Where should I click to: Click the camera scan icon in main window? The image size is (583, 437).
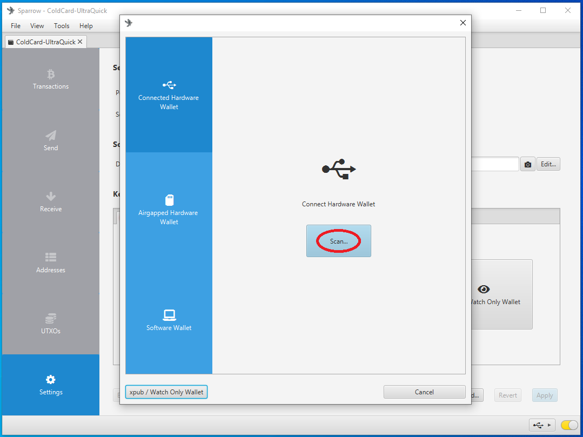[528, 164]
